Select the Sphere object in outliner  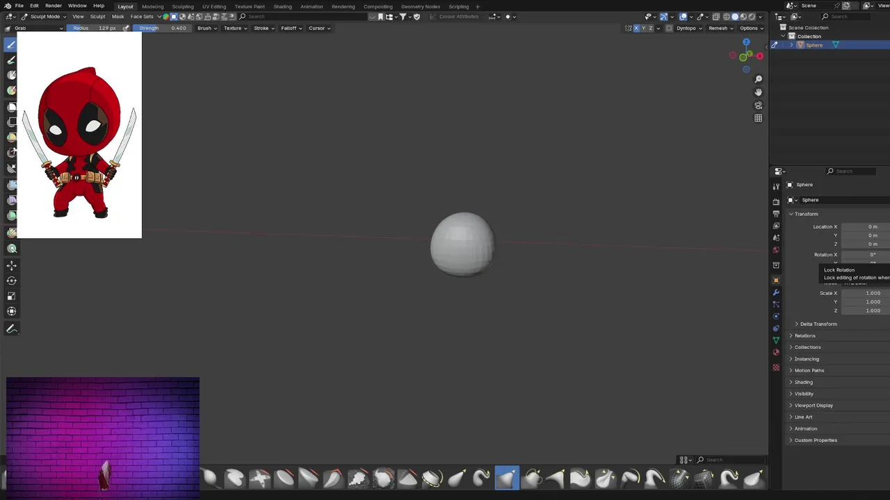pyautogui.click(x=814, y=45)
